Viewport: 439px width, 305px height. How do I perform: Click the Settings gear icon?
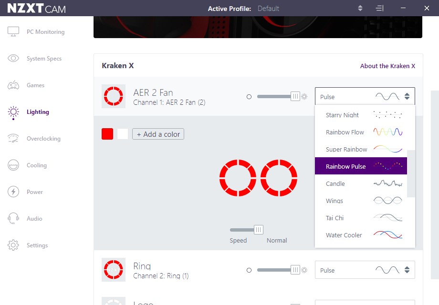pos(13,245)
